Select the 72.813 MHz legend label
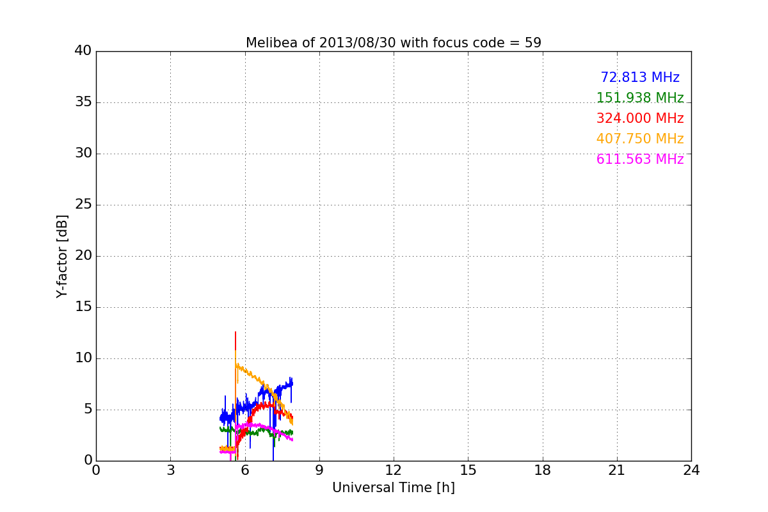Image resolution: width=768 pixels, height=512 pixels. 640,77
